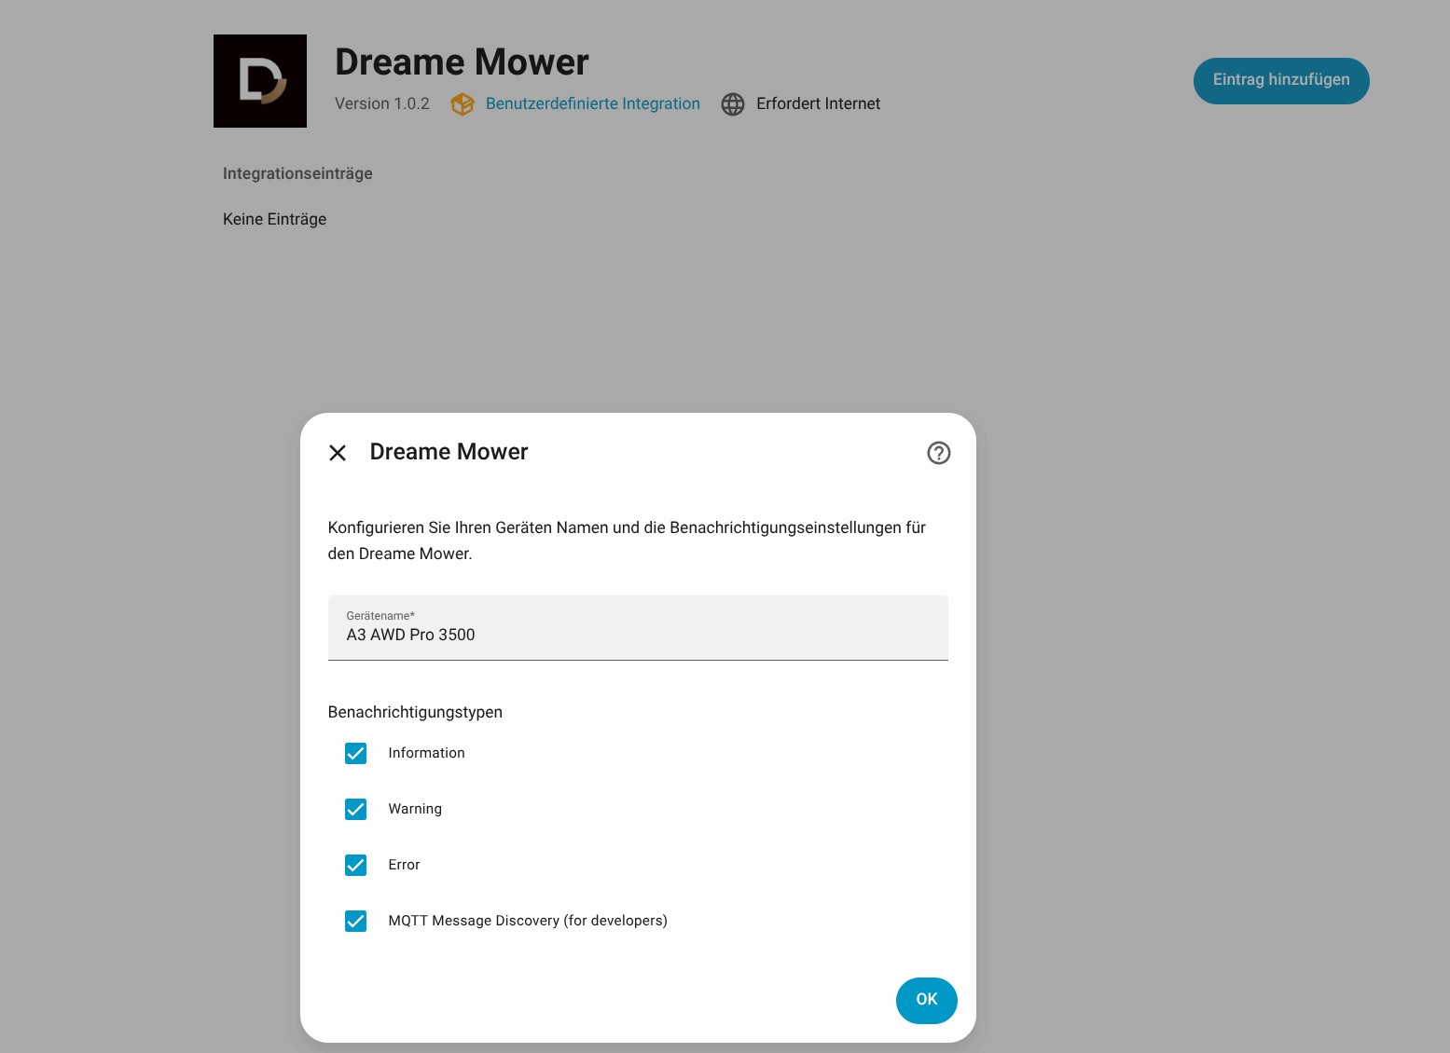Uncheck the Warning notification checkbox
This screenshot has height=1053, width=1450.
coord(355,809)
